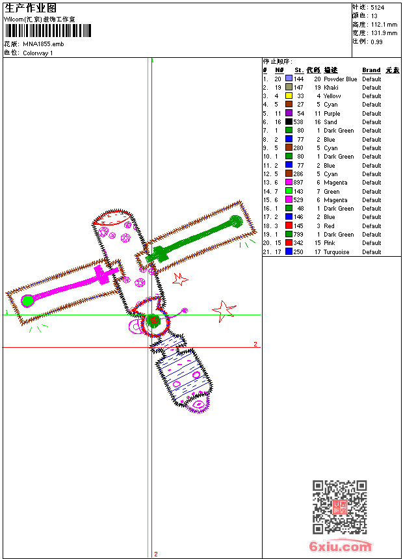Click the 'Sand' description in row 6
This screenshot has height=559, width=403.
click(x=330, y=122)
